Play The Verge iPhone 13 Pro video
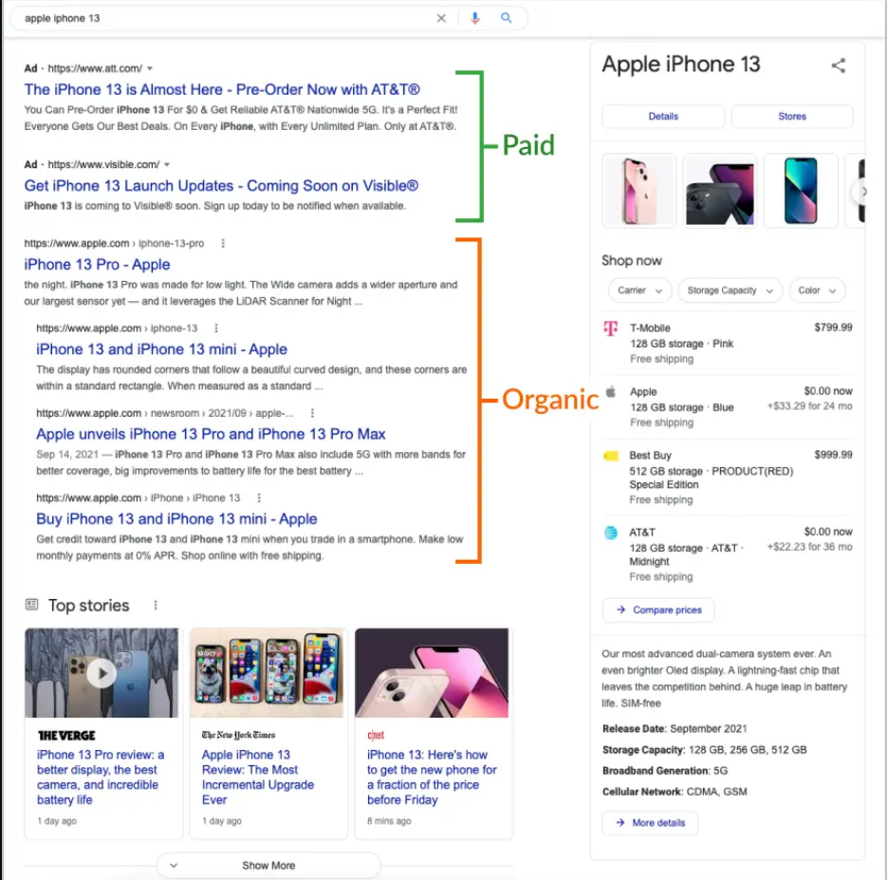The height and width of the screenshot is (880, 887). point(102,673)
